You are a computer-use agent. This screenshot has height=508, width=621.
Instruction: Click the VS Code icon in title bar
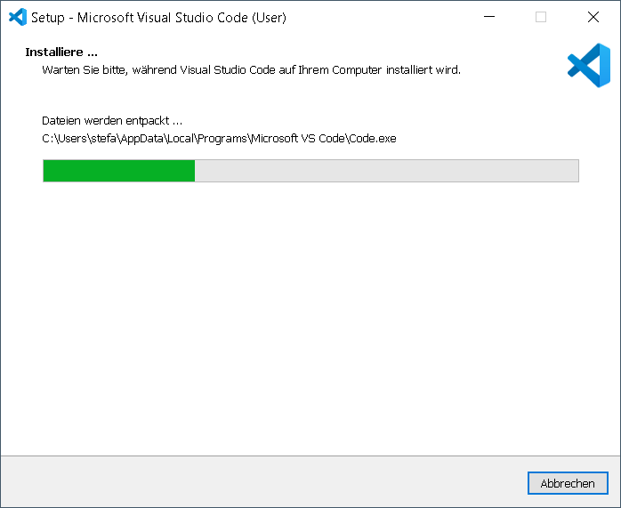(x=17, y=17)
